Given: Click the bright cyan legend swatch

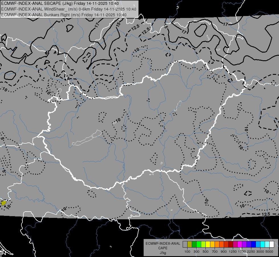Looking at the screenshot, I should (263, 244).
